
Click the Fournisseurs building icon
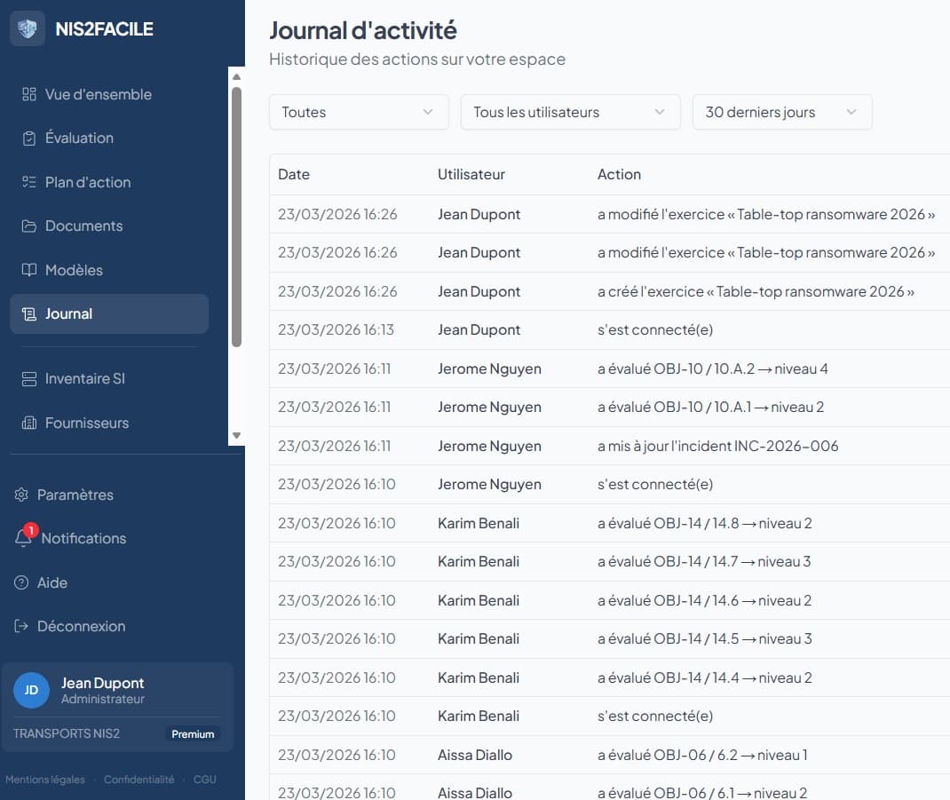(x=29, y=424)
